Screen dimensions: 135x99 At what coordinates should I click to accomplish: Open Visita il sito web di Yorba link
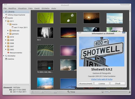tap(102, 79)
